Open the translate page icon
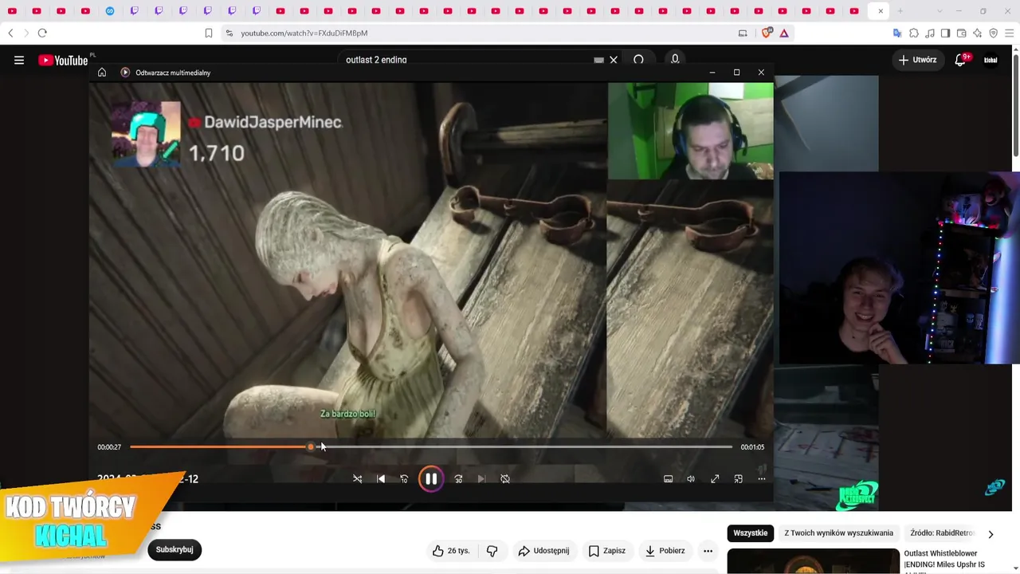1020x574 pixels. [897, 33]
